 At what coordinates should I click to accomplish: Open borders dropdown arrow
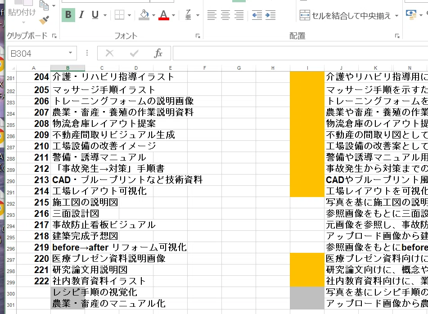click(x=129, y=15)
